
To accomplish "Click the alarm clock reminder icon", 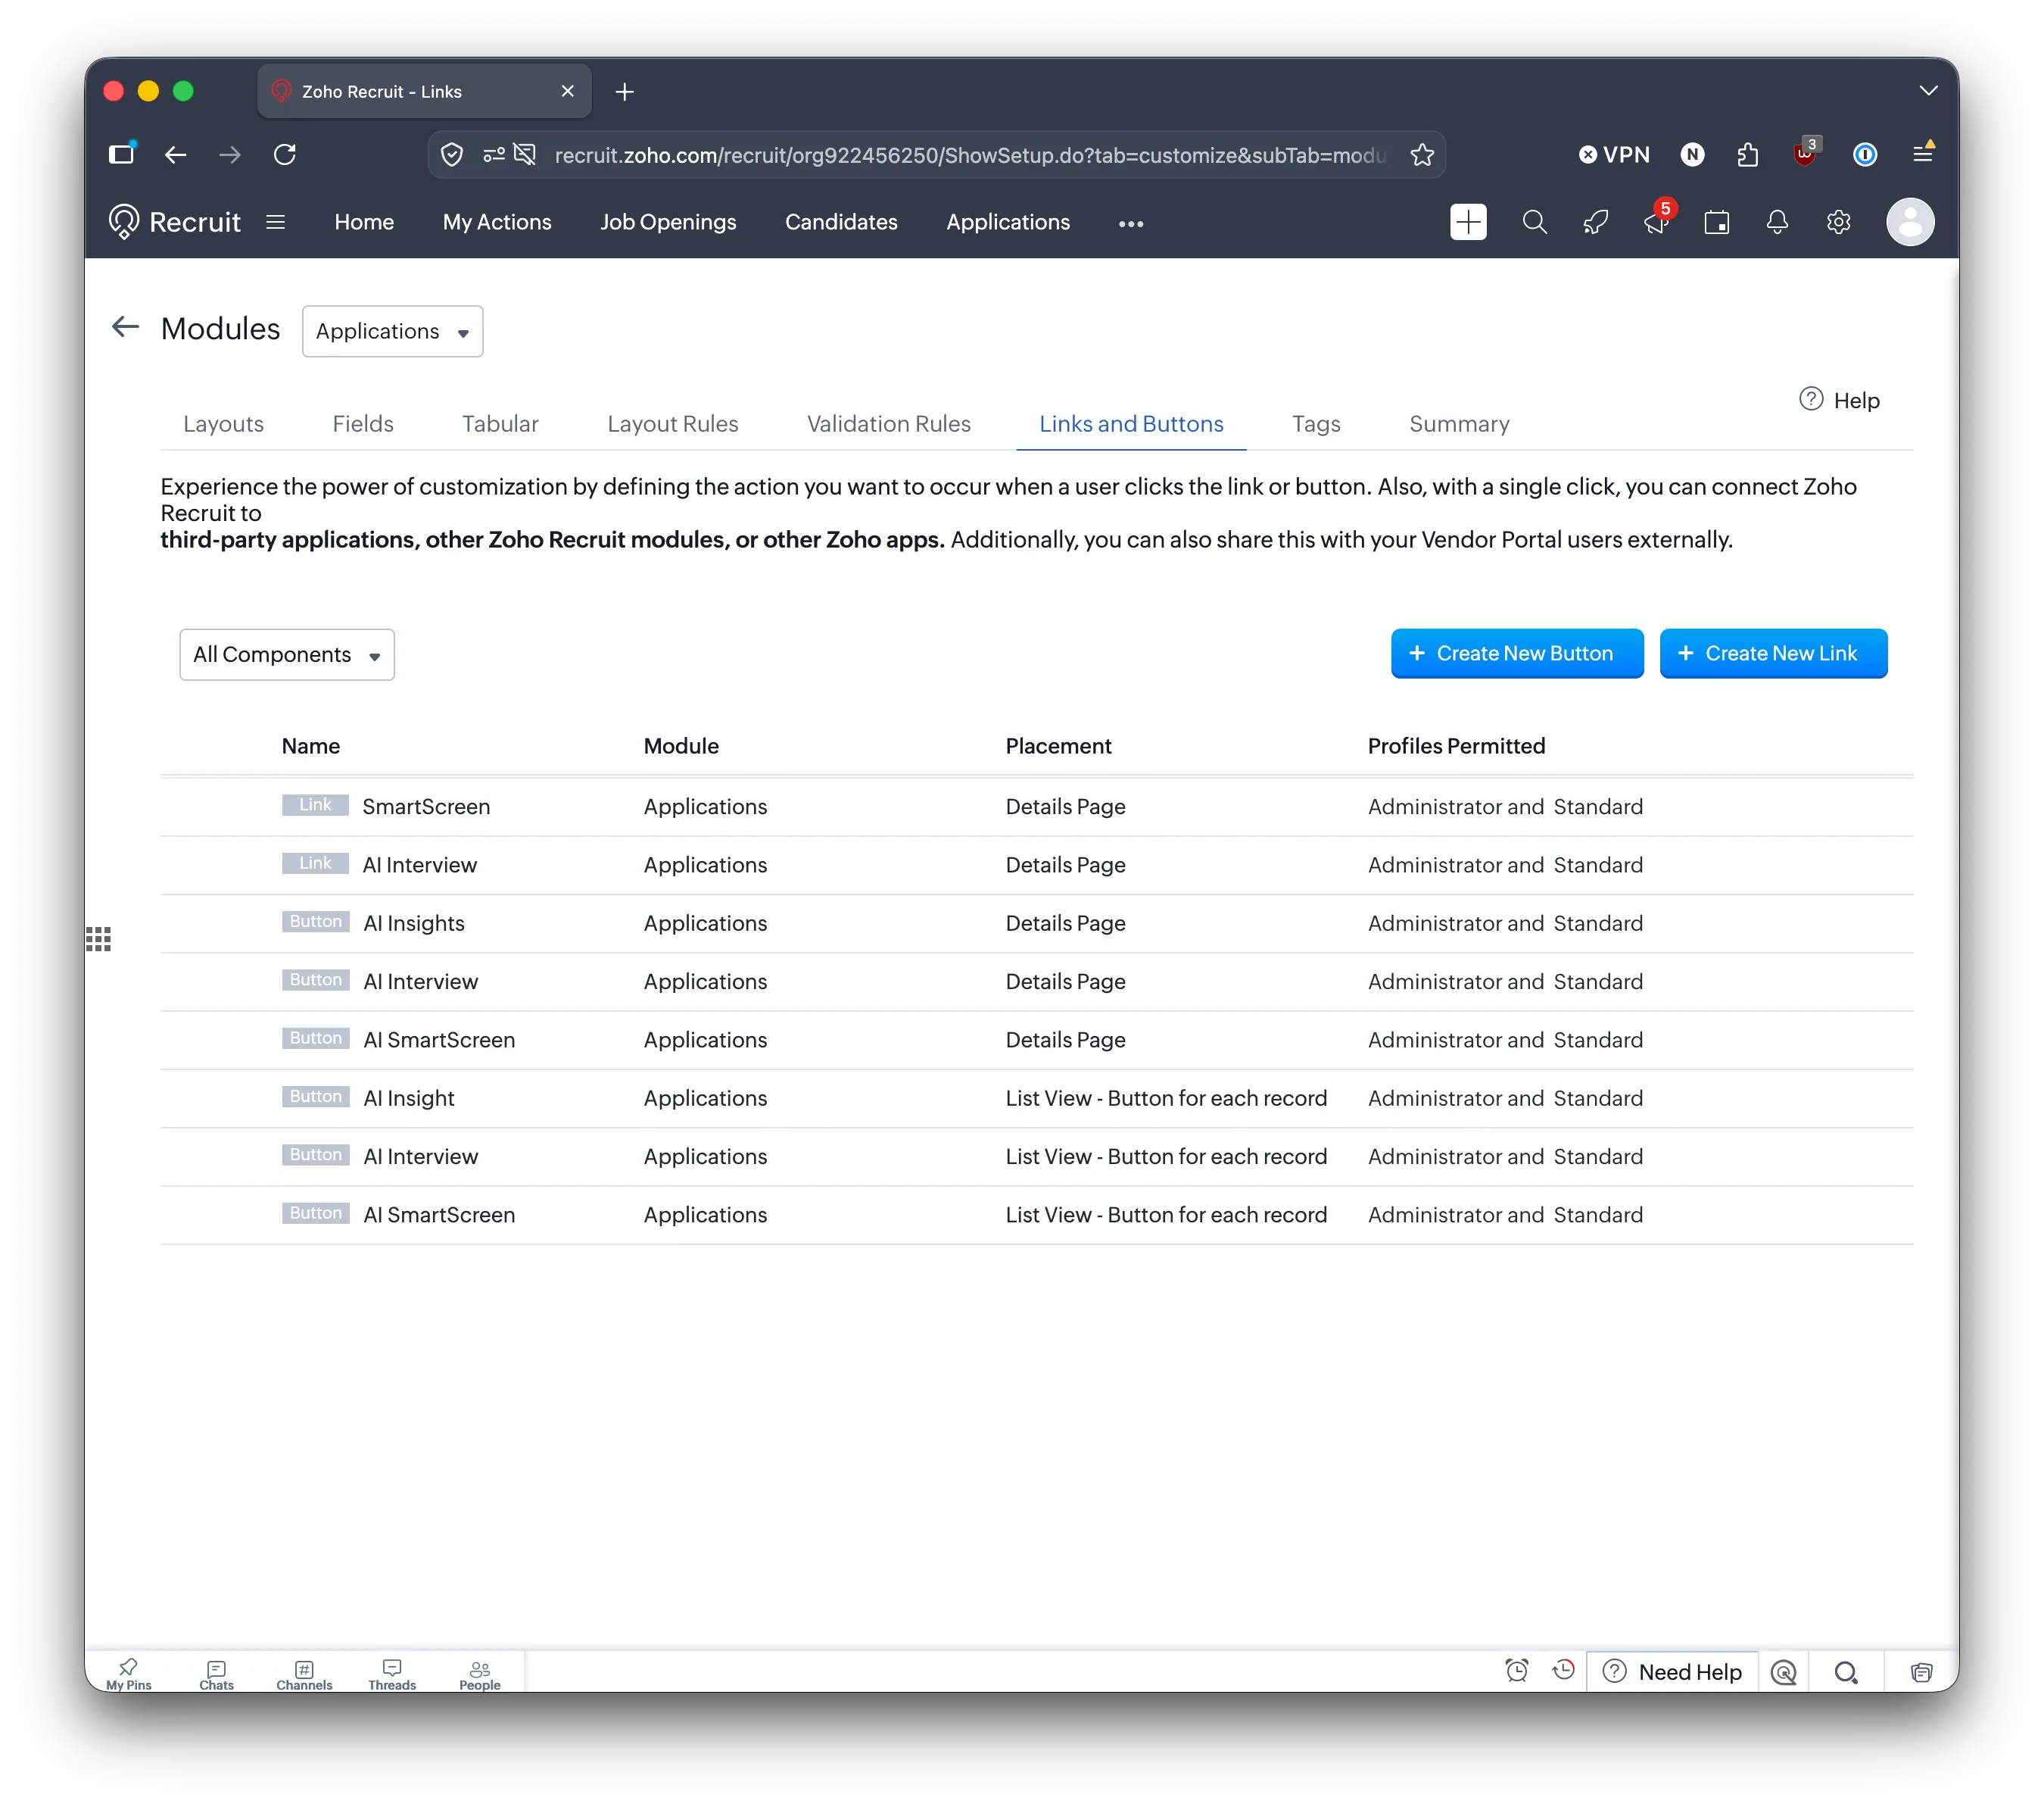I will click(x=1517, y=1671).
